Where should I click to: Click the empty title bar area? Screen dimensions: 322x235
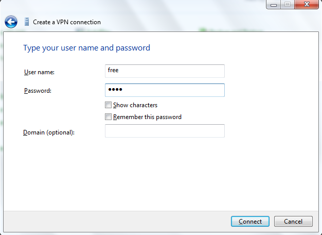click(x=154, y=6)
